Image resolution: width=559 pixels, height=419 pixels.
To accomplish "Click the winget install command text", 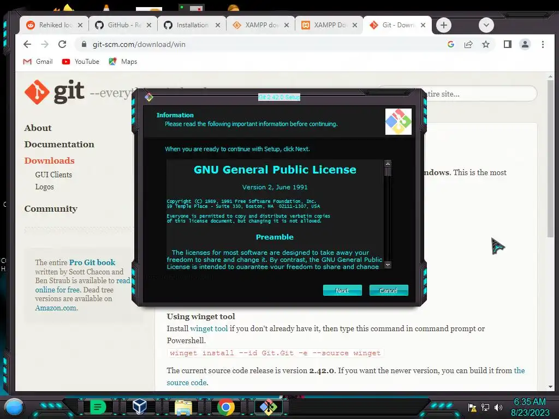I will click(x=275, y=353).
